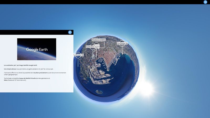Viewport: 210px width, 118px height.
Task: Click the small island below the port
Action: pos(99,92)
